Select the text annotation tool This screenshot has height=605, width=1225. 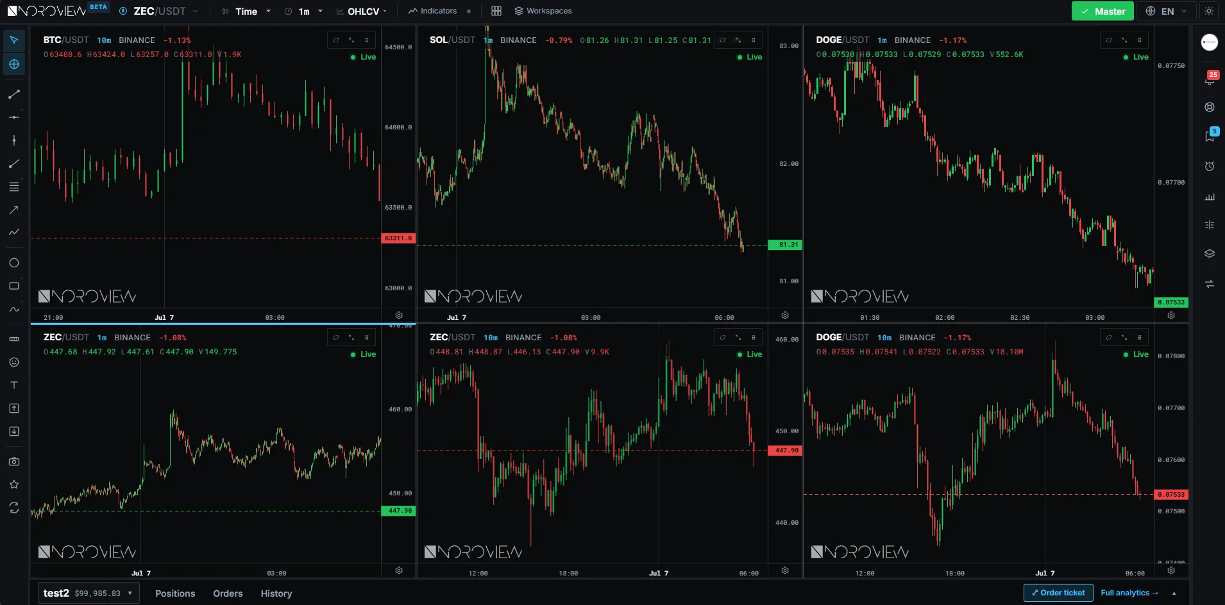coord(14,385)
